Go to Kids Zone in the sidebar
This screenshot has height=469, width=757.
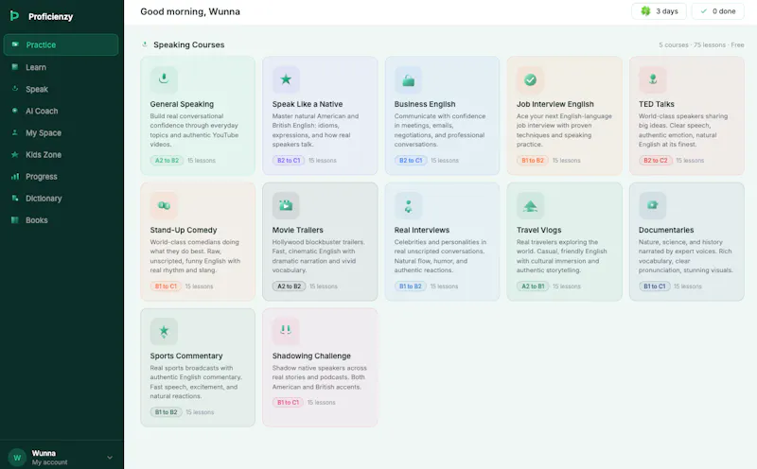coord(61,154)
